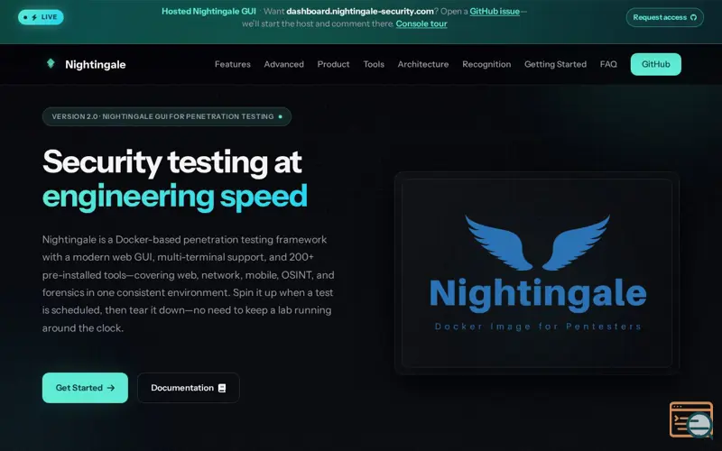Click the 'Hosted Nightingale GUI' banner text
Viewport: 722px width, 451px height.
208,12
